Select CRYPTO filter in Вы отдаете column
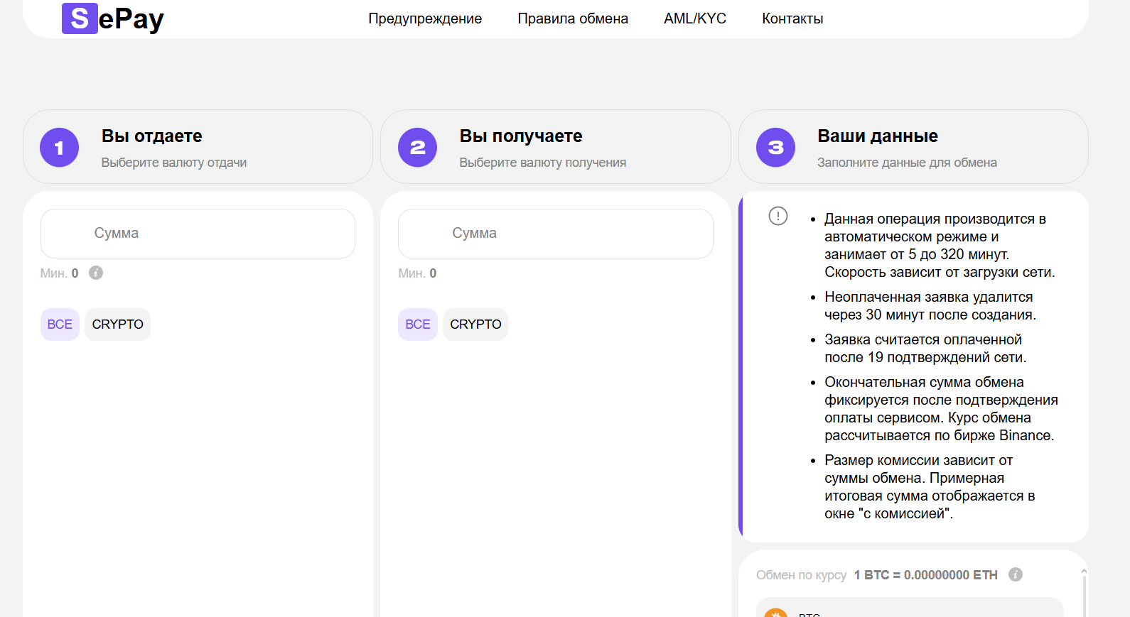The height and width of the screenshot is (617, 1130). (117, 324)
